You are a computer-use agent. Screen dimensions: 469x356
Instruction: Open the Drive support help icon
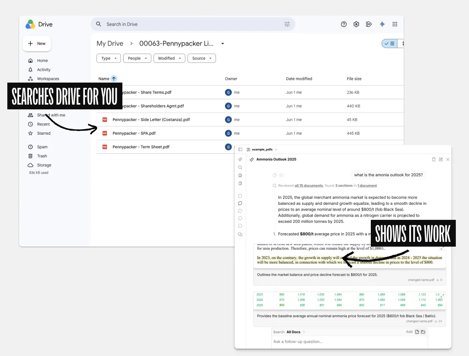tap(344, 24)
